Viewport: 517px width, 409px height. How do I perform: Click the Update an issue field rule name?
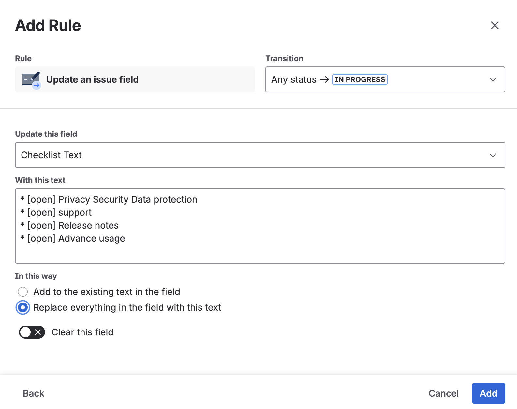[92, 79]
